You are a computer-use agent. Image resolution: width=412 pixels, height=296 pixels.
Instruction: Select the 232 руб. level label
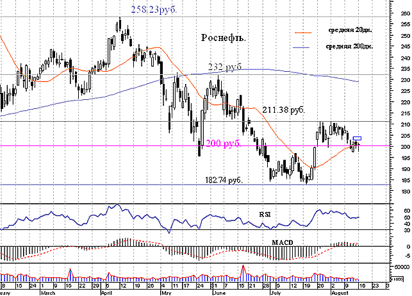[225, 67]
